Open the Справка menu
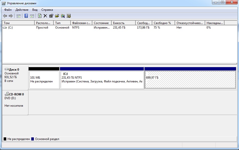The width and height of the screenshot is (239, 150). pyautogui.click(x=47, y=10)
